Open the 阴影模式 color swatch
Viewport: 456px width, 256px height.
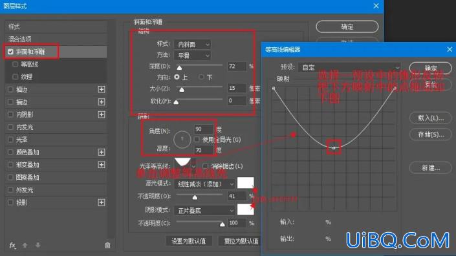tap(245, 209)
